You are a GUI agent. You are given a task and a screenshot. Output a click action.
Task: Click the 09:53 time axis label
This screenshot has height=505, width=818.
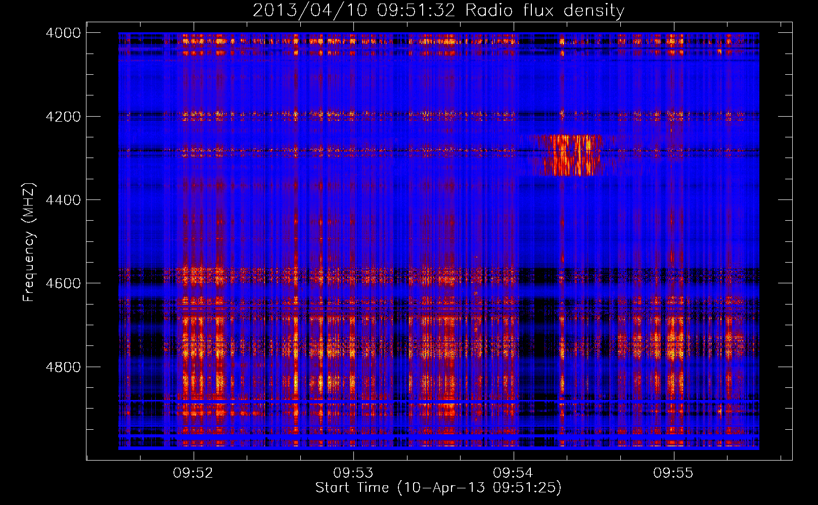353,473
